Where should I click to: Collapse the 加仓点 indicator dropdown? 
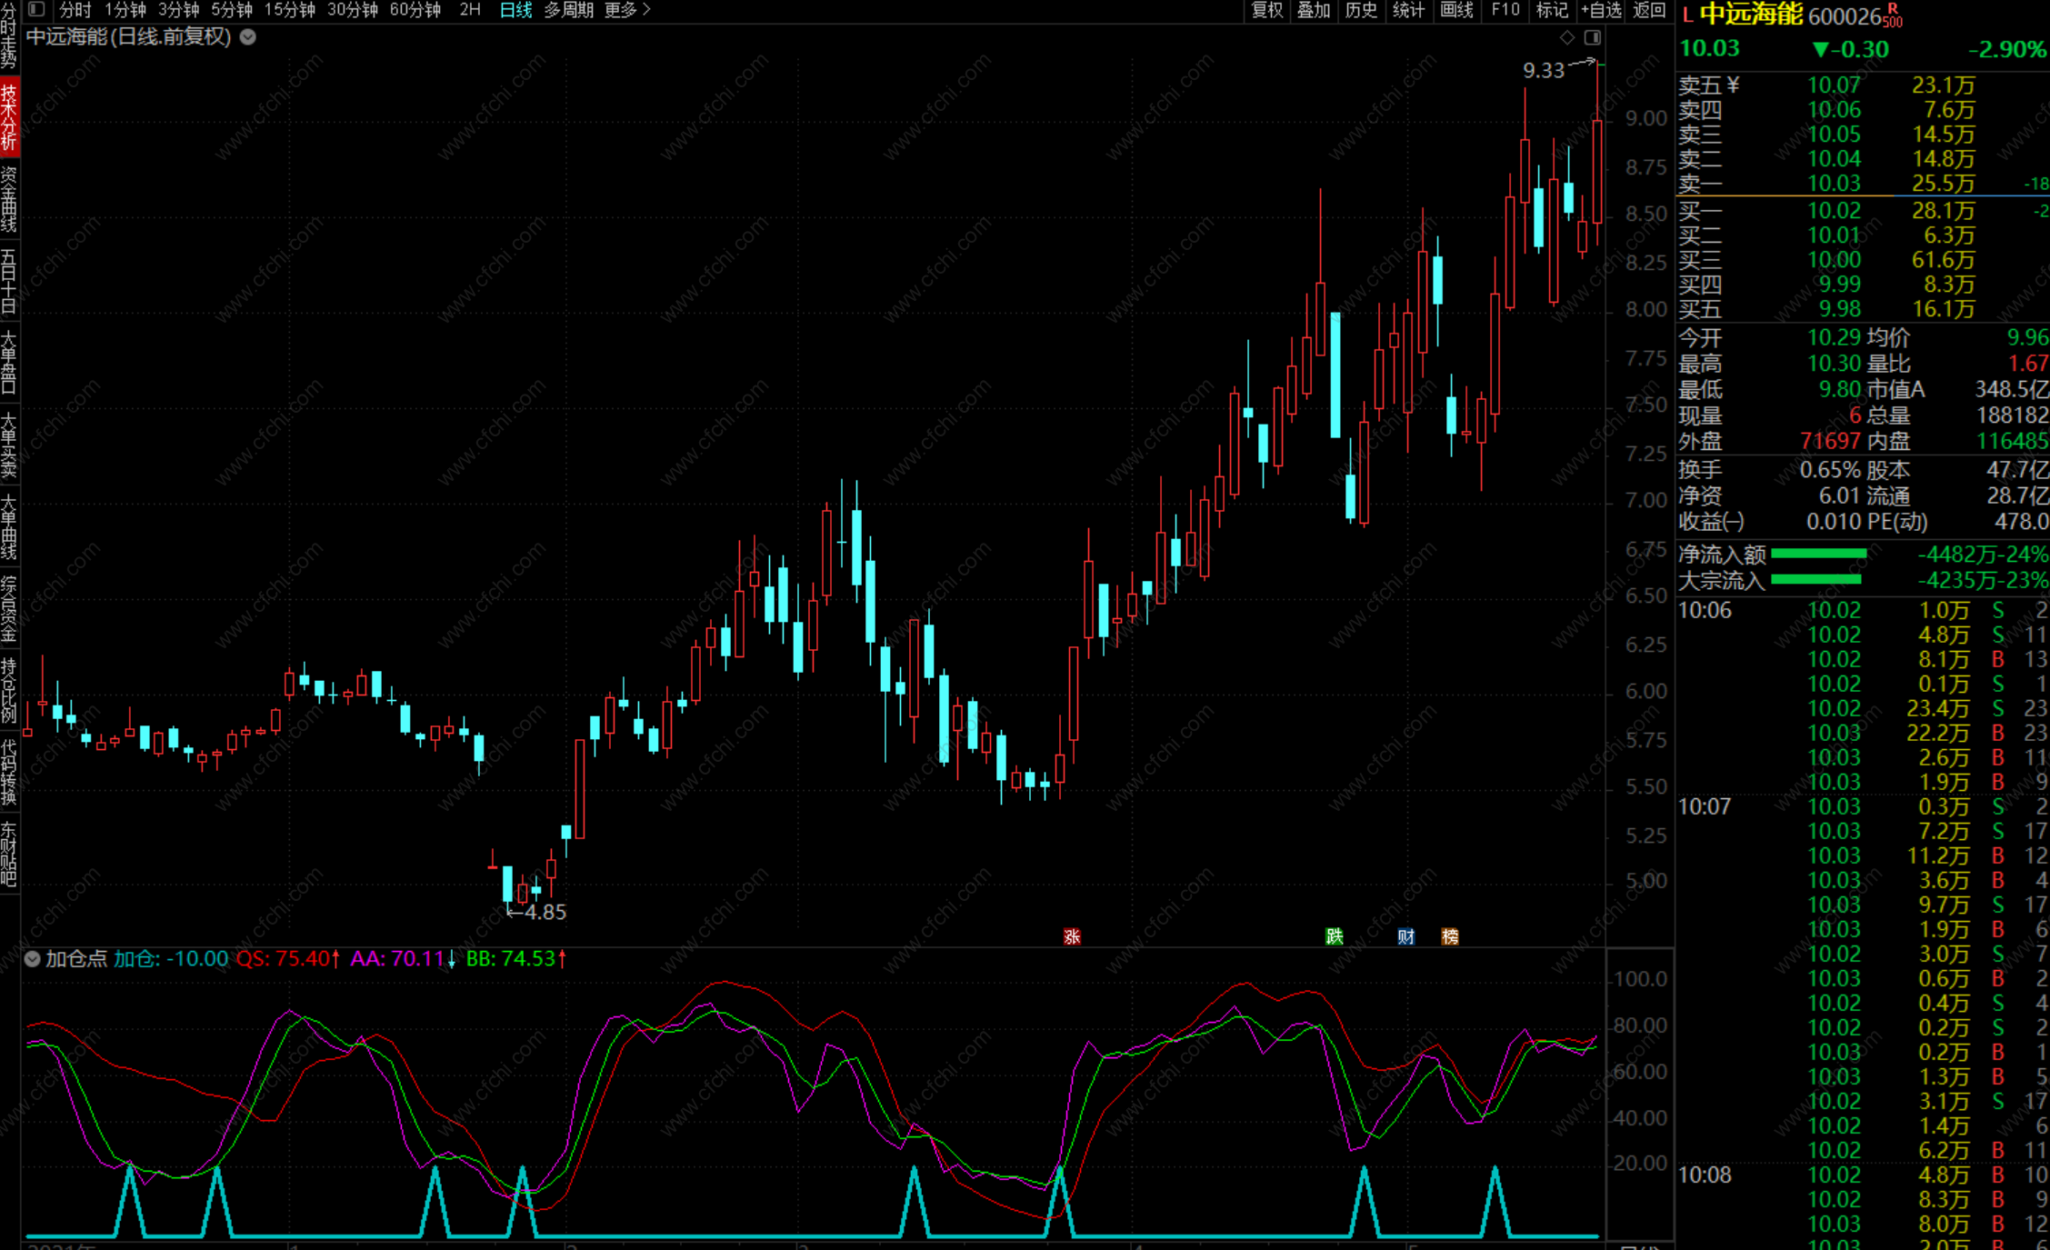[32, 959]
